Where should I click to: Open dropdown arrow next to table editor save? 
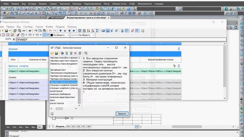[10, 31]
